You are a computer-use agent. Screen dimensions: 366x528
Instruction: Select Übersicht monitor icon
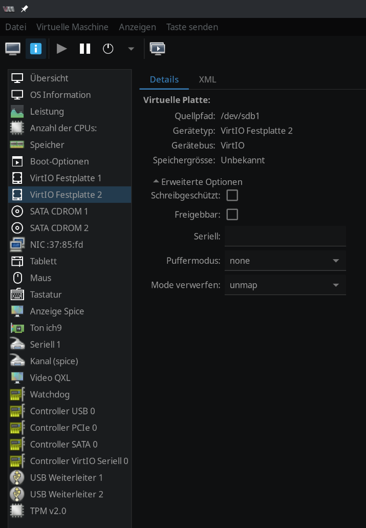17,78
